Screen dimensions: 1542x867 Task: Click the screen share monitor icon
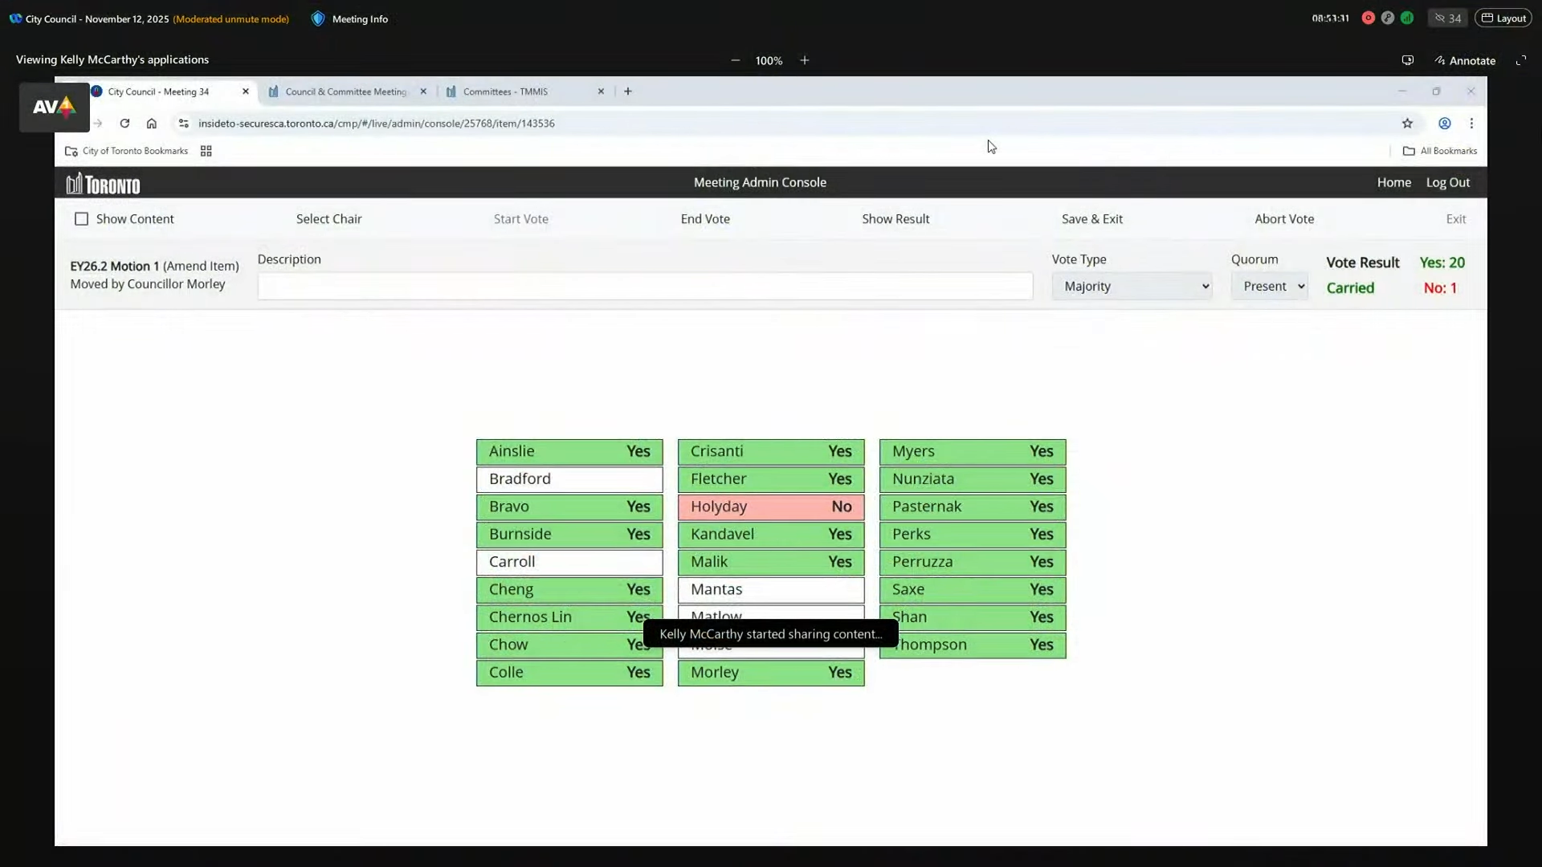point(1408,59)
